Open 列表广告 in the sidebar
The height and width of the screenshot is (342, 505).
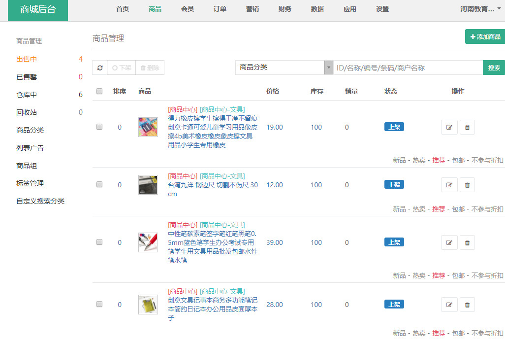click(x=30, y=148)
